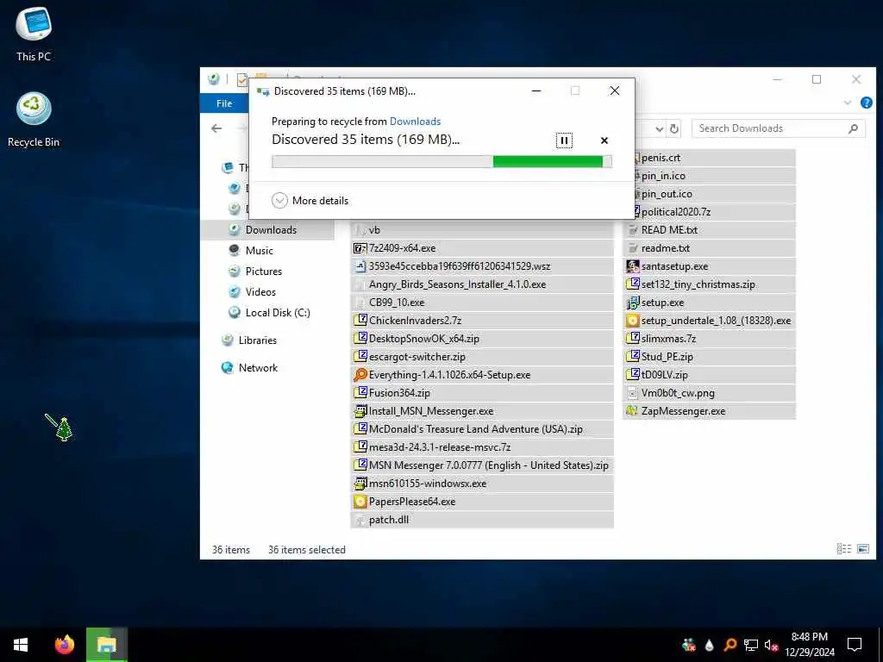
Task: Open the Recycle Bin desktop icon
Action: (x=34, y=119)
